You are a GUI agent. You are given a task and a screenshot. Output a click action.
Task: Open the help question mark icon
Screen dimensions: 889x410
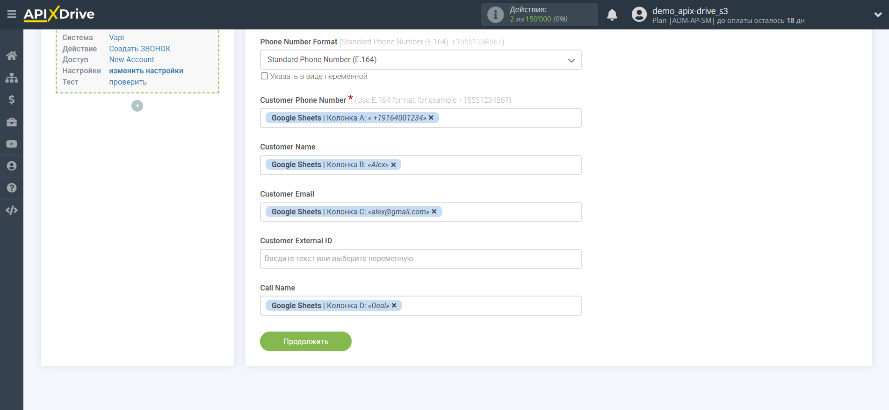(x=12, y=188)
